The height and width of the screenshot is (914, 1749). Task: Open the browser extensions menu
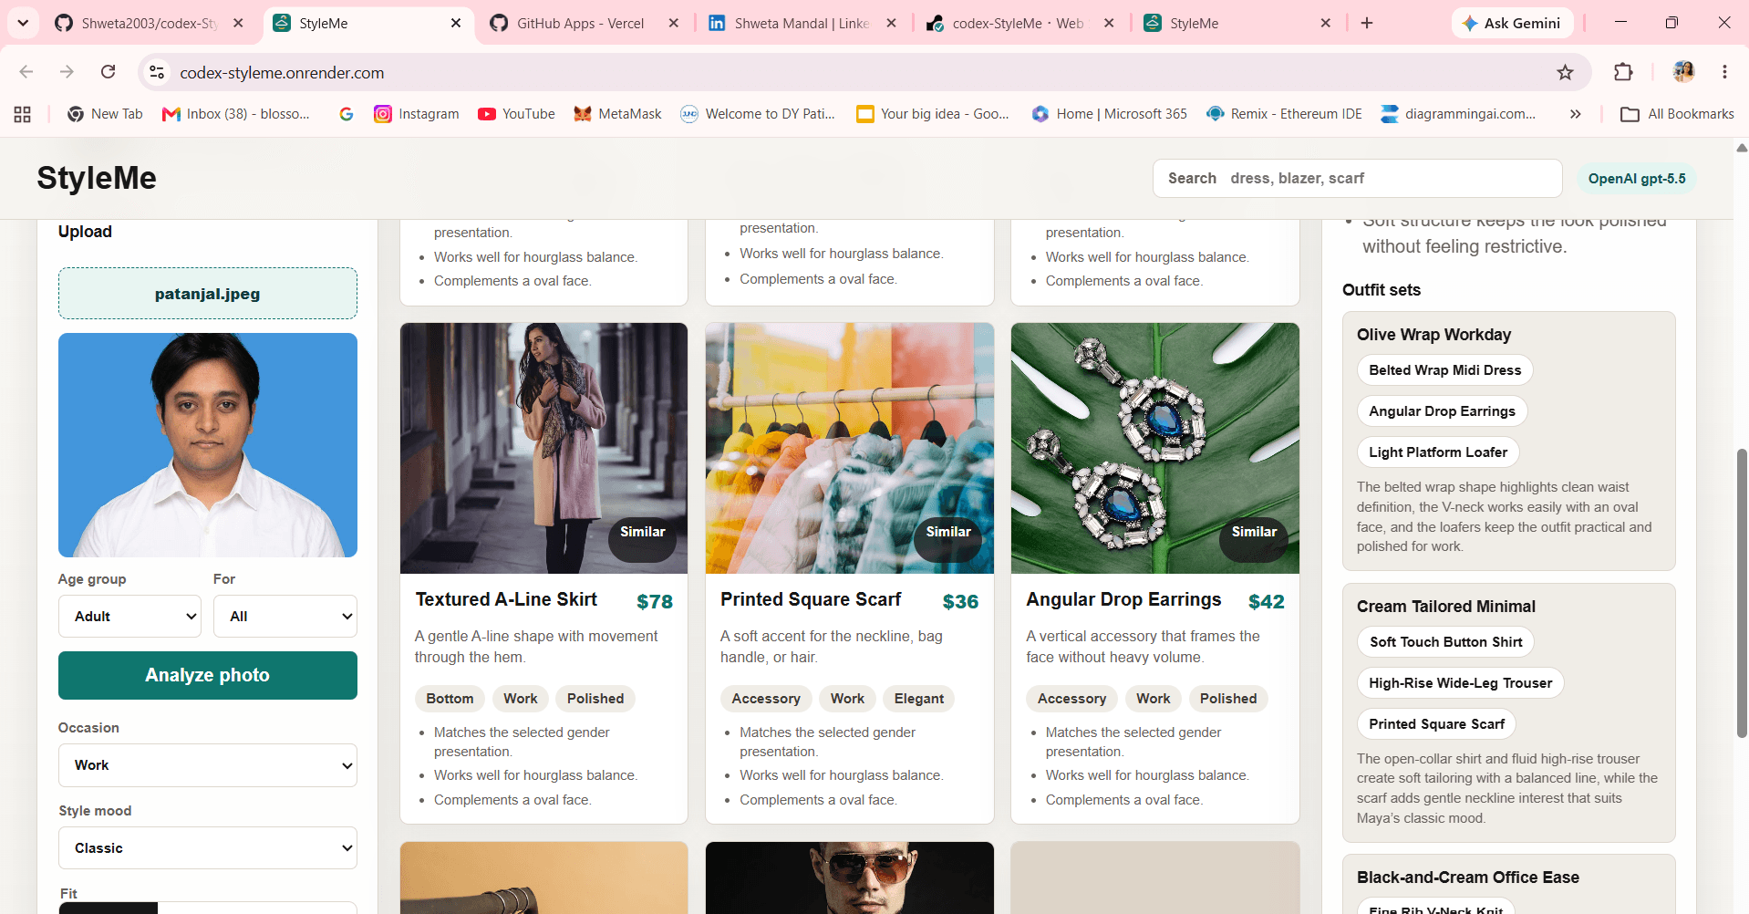(x=1623, y=72)
